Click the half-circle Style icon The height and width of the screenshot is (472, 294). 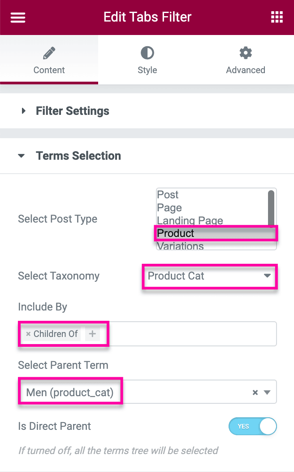pyautogui.click(x=147, y=52)
